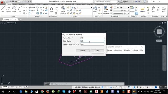This screenshot has width=168, height=94.
Task: Click the object color wheel icon
Action: pos(111,7)
